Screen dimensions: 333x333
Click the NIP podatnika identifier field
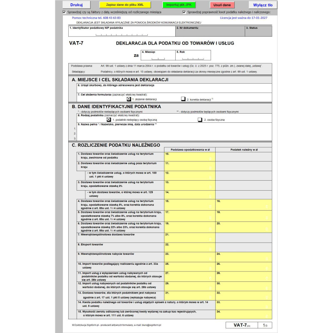(x=121, y=33)
